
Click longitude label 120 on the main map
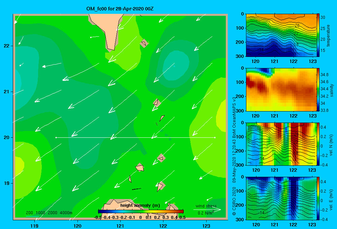pyautogui.click(x=78, y=226)
